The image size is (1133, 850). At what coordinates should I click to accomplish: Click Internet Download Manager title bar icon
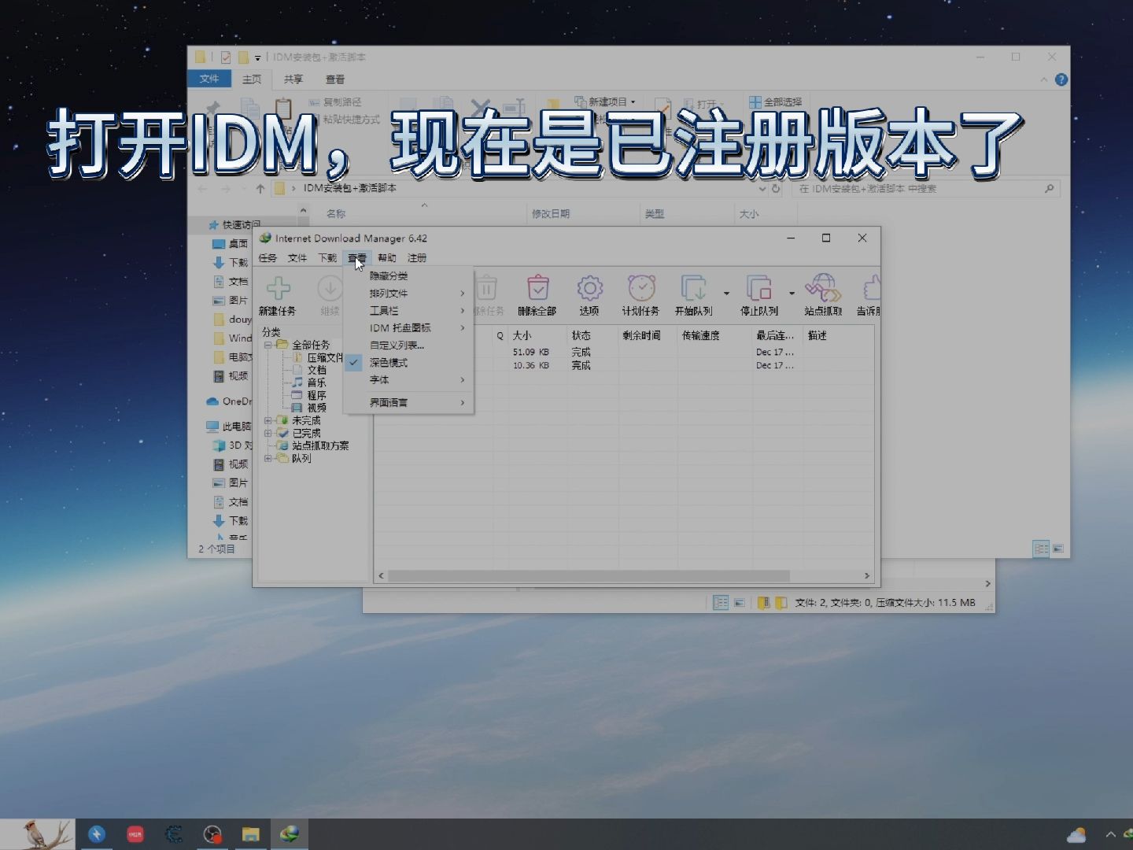coord(265,238)
